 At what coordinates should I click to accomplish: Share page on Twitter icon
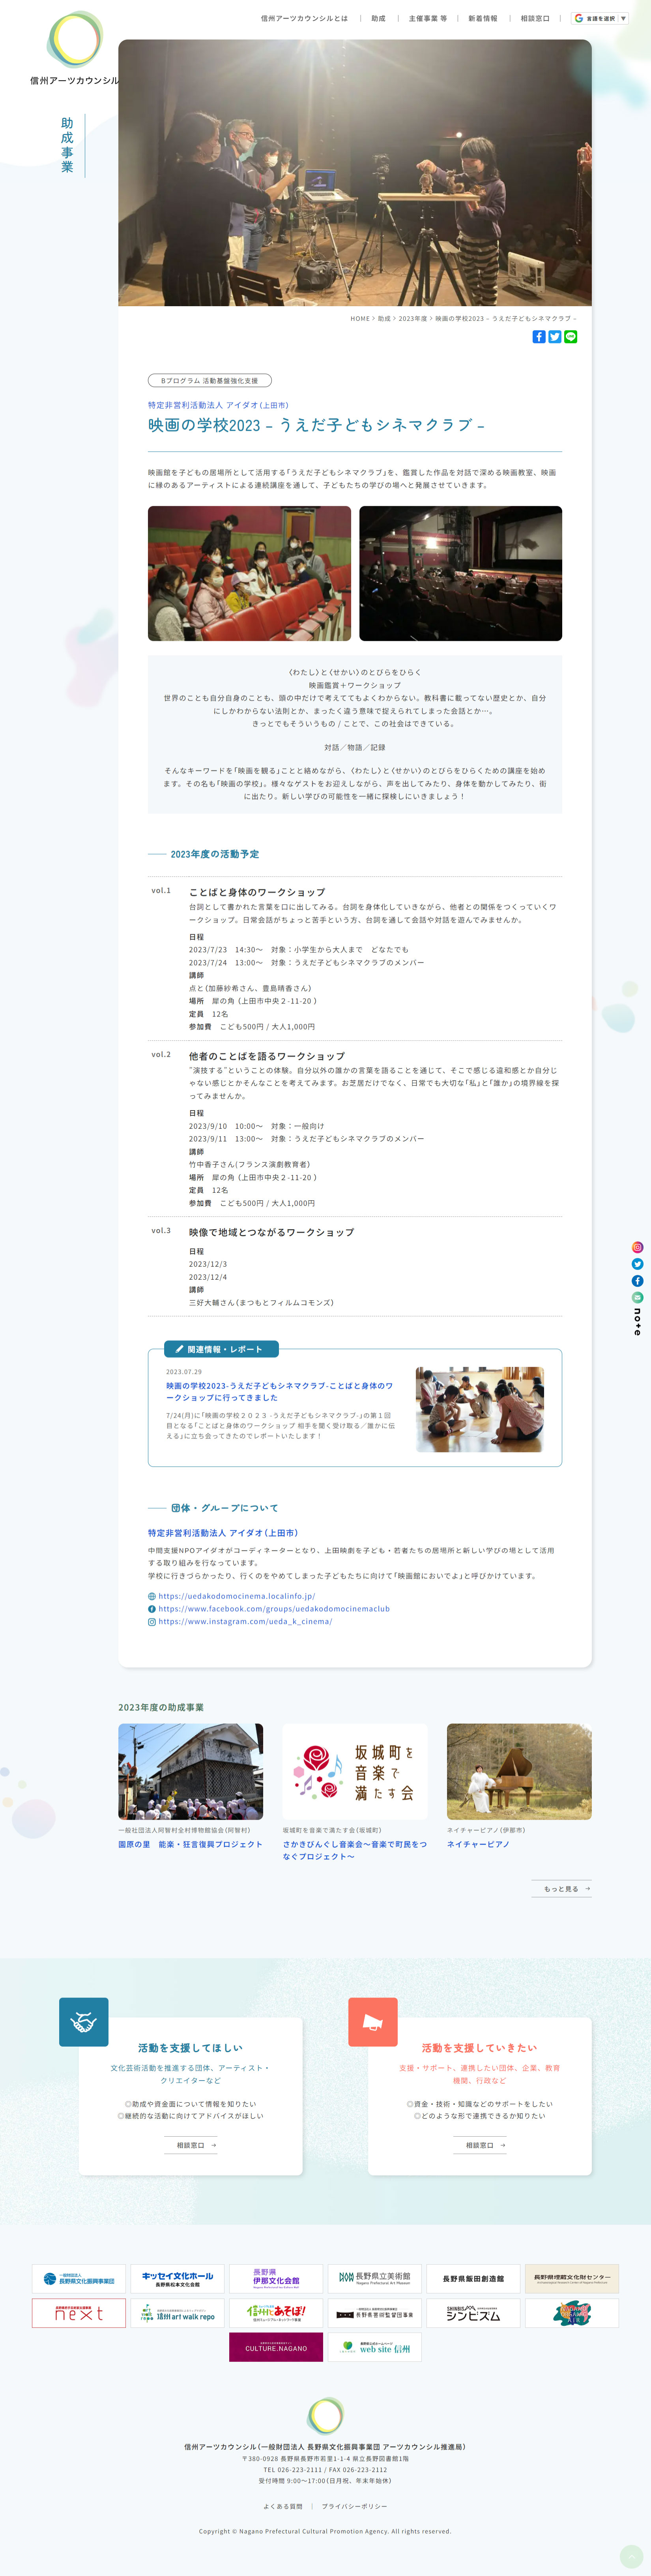pos(555,337)
